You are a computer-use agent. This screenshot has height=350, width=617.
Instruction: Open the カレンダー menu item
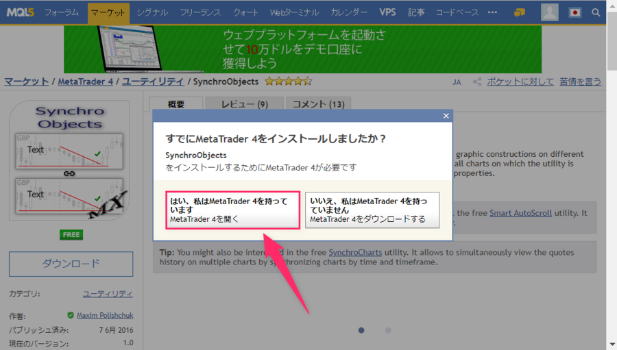click(x=349, y=12)
